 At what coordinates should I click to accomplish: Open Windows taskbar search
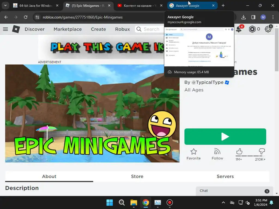click(122, 202)
